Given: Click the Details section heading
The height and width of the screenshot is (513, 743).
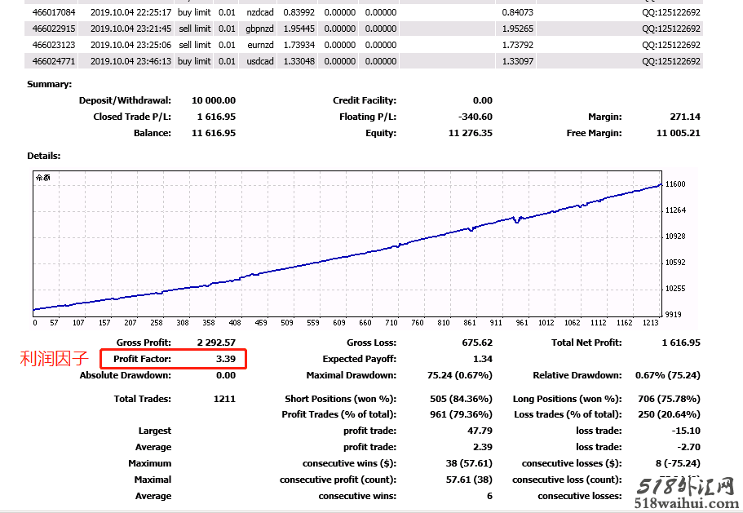Looking at the screenshot, I should [44, 155].
